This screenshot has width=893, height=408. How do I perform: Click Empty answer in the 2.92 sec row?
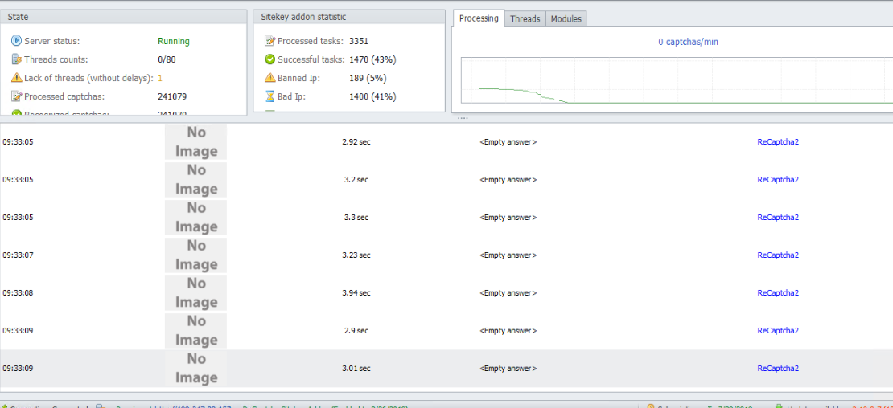(x=508, y=142)
